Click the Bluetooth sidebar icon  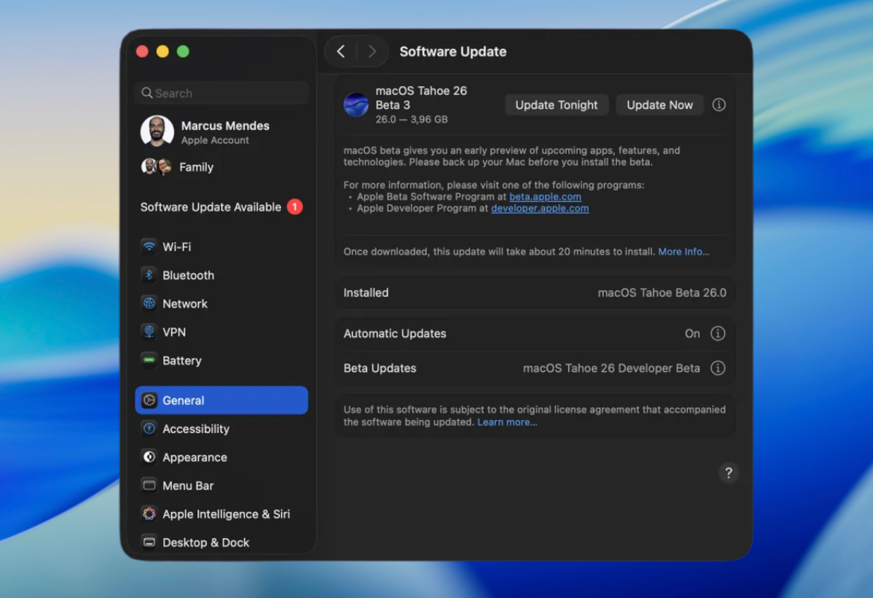point(149,274)
